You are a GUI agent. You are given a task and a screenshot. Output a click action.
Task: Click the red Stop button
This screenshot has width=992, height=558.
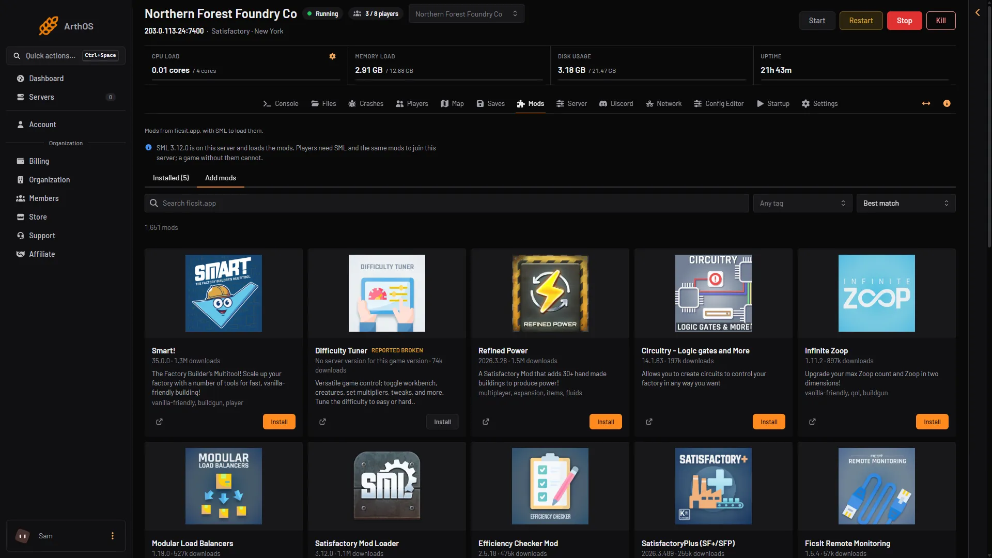(904, 21)
